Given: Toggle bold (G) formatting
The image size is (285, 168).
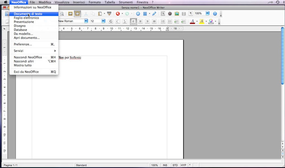Looking at the screenshot, I should [x=111, y=21].
